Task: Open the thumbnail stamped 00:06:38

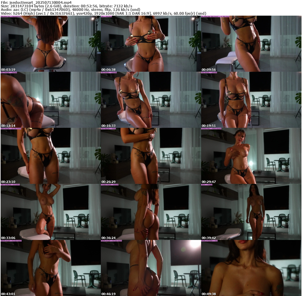Action: (151, 44)
